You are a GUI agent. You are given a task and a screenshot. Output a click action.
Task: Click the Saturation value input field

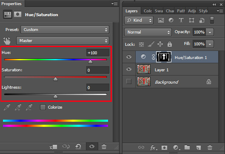pyautogui.click(x=98, y=70)
